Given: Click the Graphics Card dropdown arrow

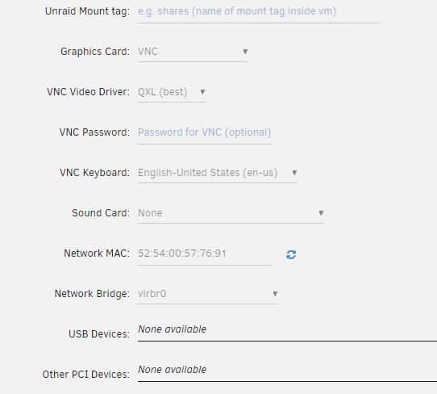Looking at the screenshot, I should (x=245, y=52).
